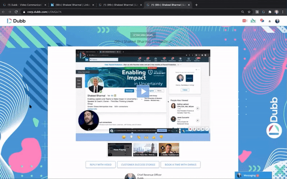The width and height of the screenshot is (287, 179).
Task: Bookmark this page with the star icon
Action: click(249, 12)
